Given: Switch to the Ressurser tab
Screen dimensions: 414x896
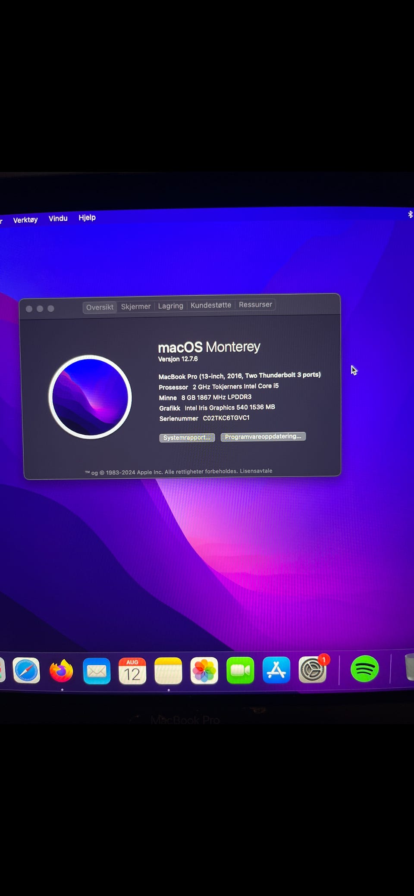Looking at the screenshot, I should pyautogui.click(x=255, y=304).
